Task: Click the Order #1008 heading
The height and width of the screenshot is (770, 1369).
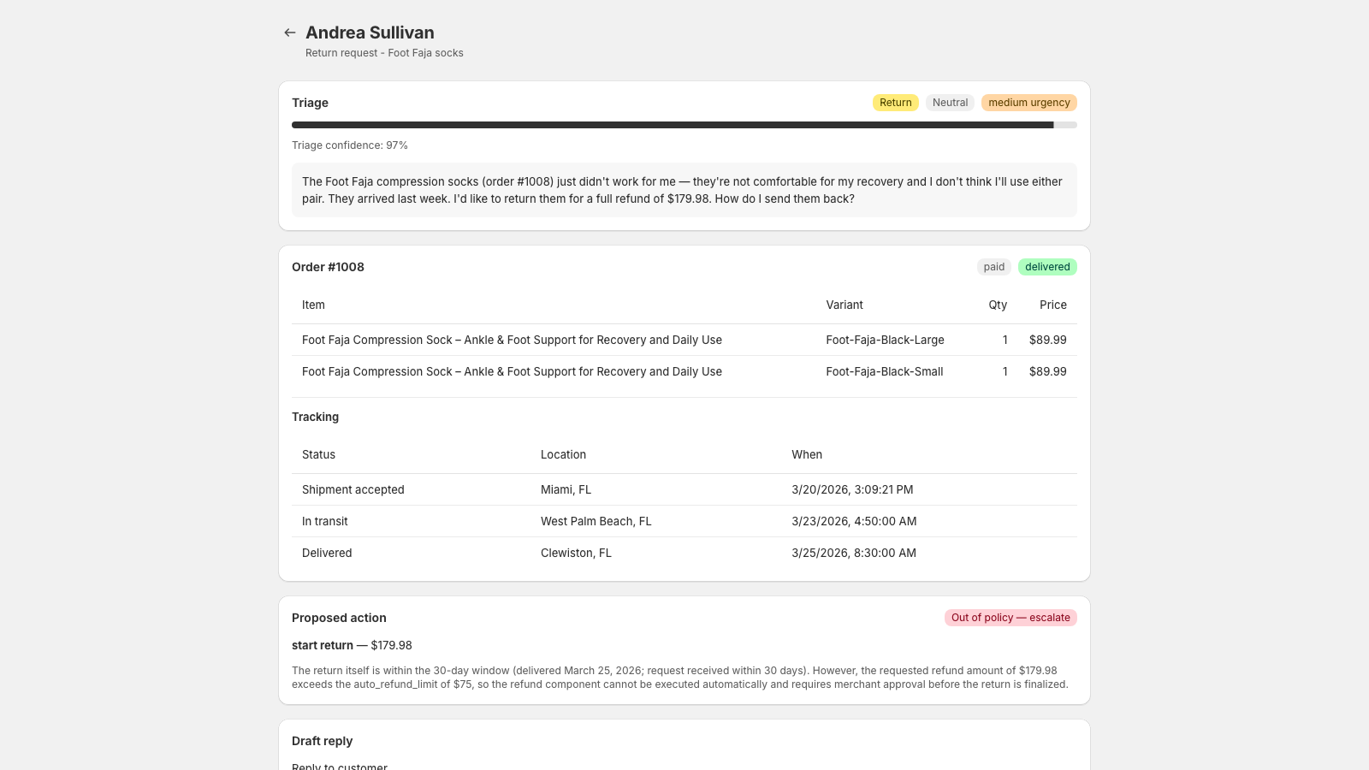Action: point(328,267)
